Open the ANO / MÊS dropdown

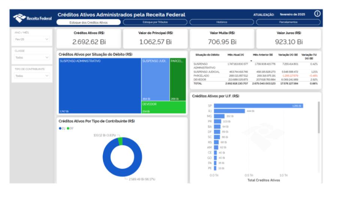coord(31,39)
